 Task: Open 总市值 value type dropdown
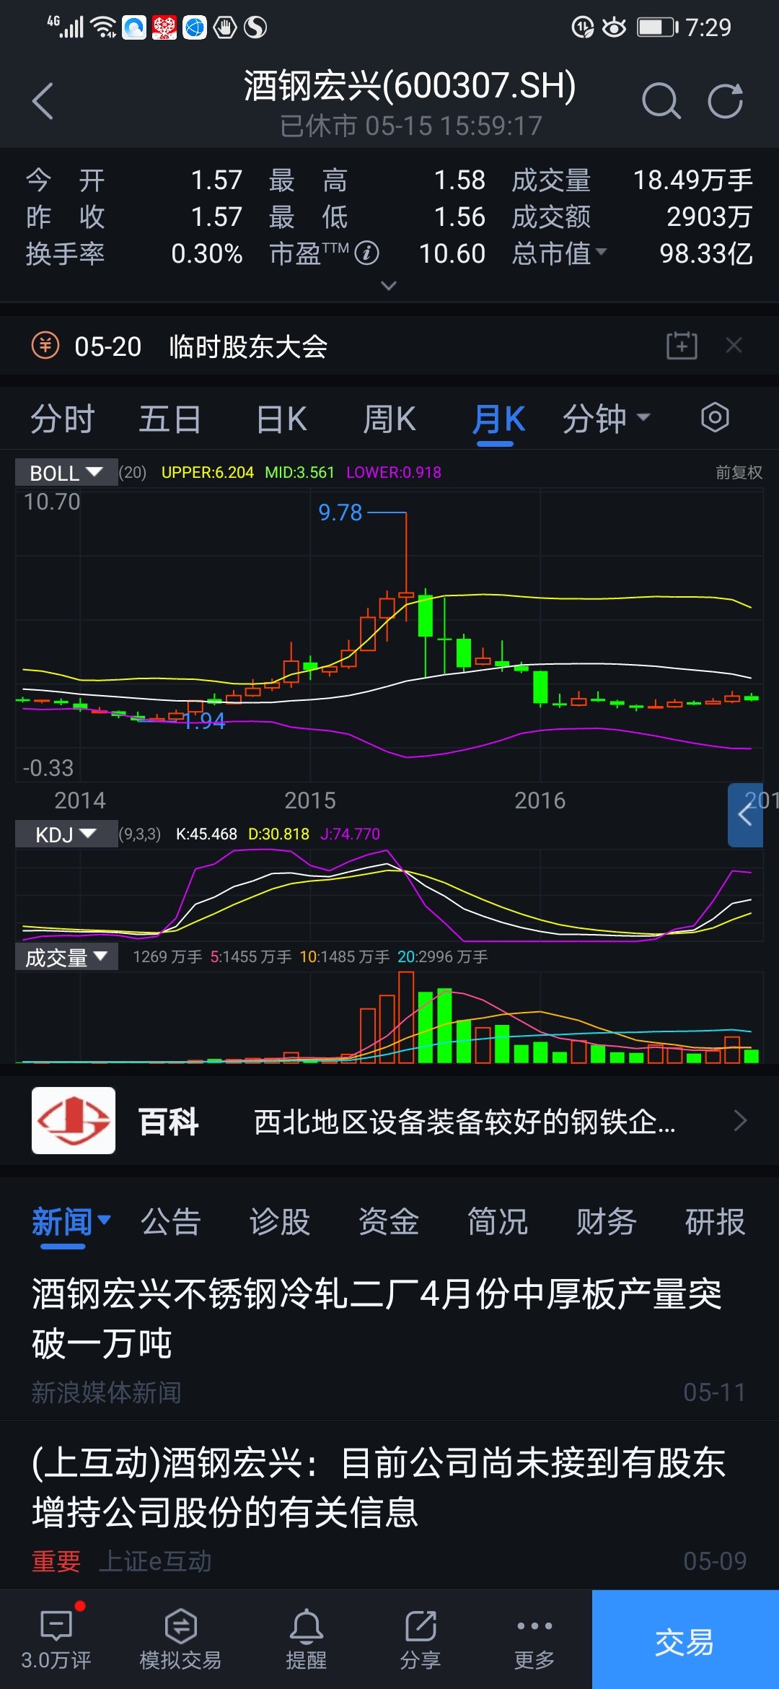[x=560, y=253]
